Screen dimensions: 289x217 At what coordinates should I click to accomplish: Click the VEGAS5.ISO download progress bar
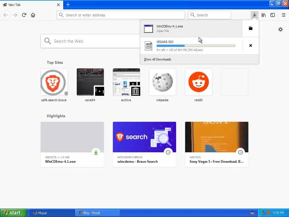(196, 46)
